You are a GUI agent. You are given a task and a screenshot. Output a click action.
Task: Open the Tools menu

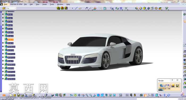click(x=52, y=4)
